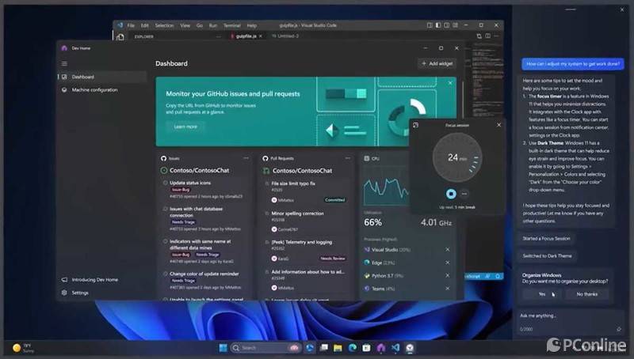Open 'Minor spelling correction' pull request
The height and width of the screenshot is (359, 634).
pos(298,214)
